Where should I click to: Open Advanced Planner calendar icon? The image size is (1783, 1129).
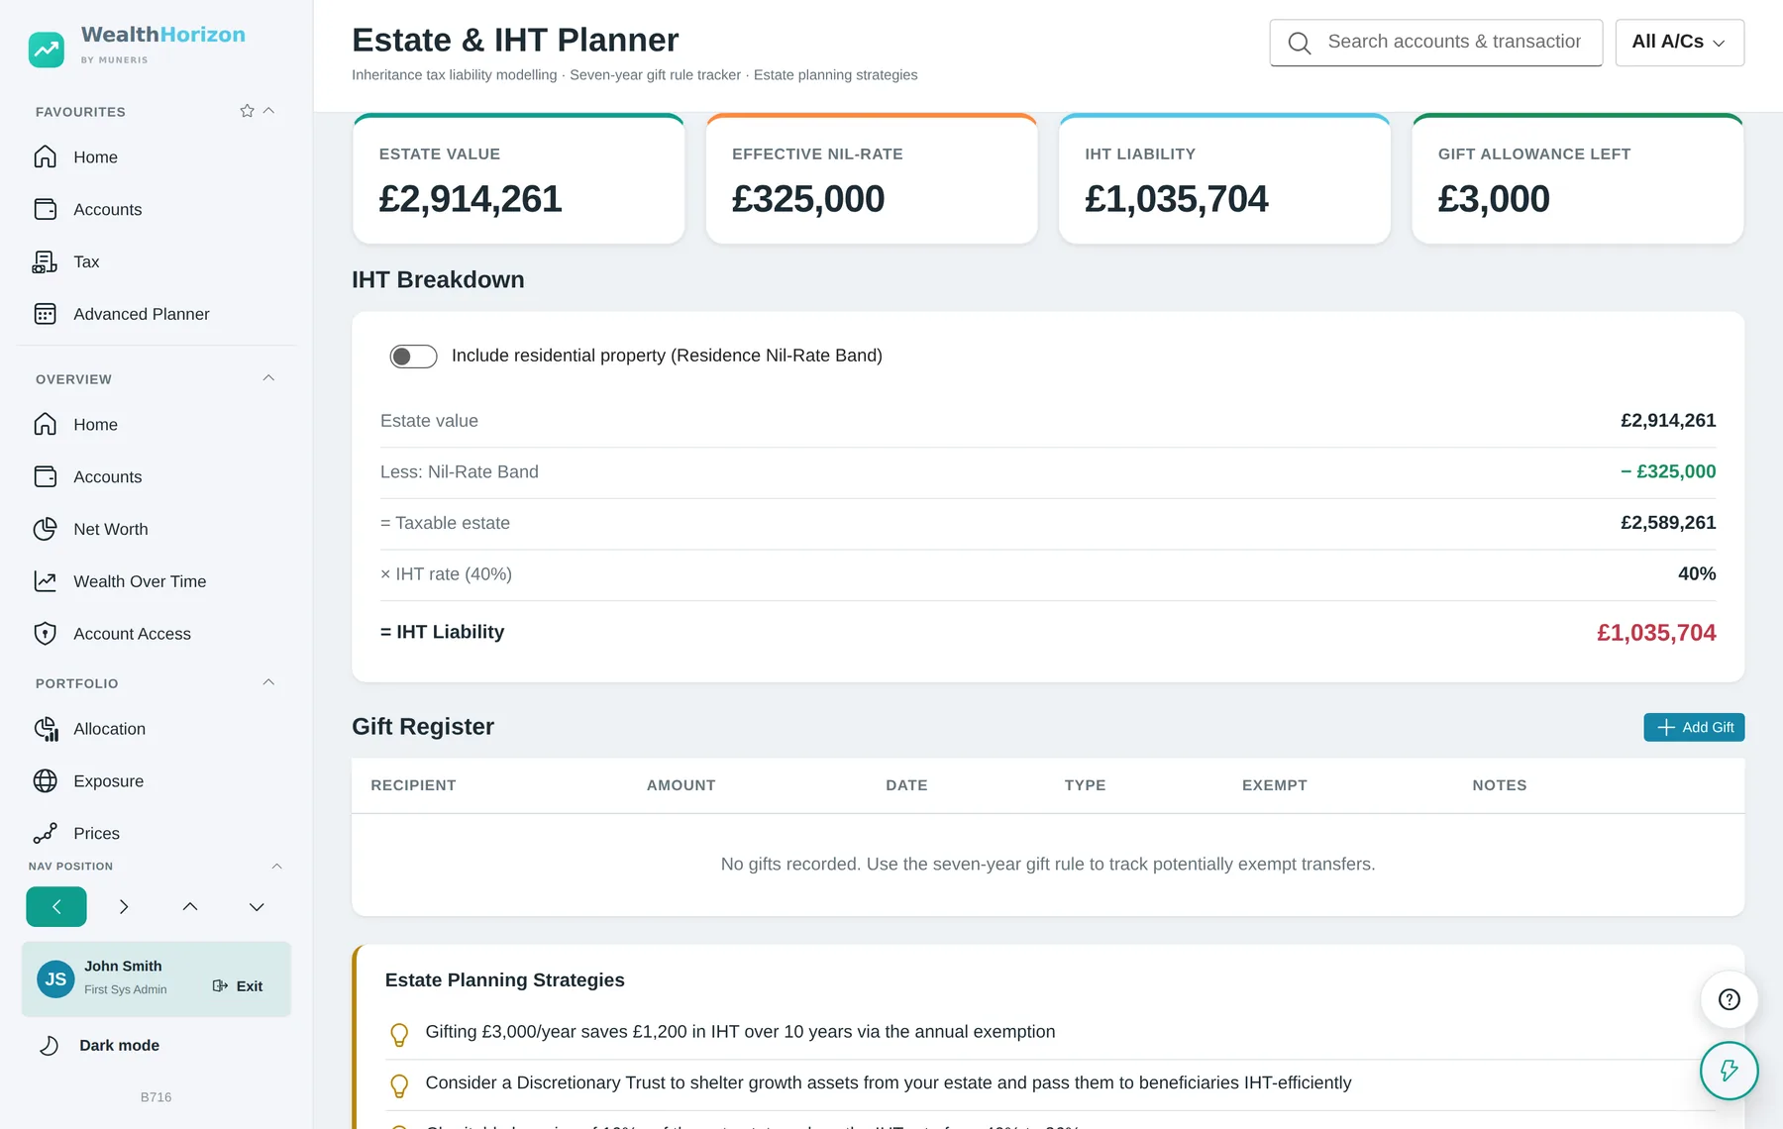pyautogui.click(x=46, y=314)
